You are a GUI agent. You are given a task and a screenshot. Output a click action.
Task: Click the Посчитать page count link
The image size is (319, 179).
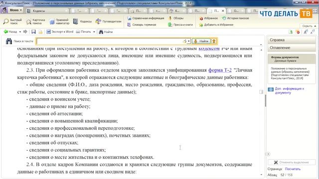[x=293, y=169]
